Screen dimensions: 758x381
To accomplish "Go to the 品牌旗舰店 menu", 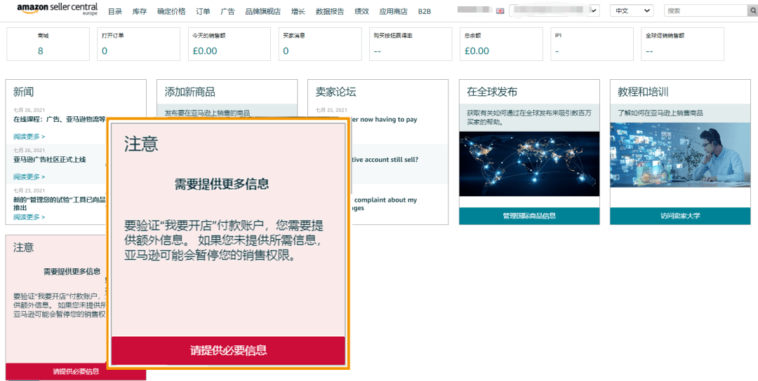I will [262, 11].
